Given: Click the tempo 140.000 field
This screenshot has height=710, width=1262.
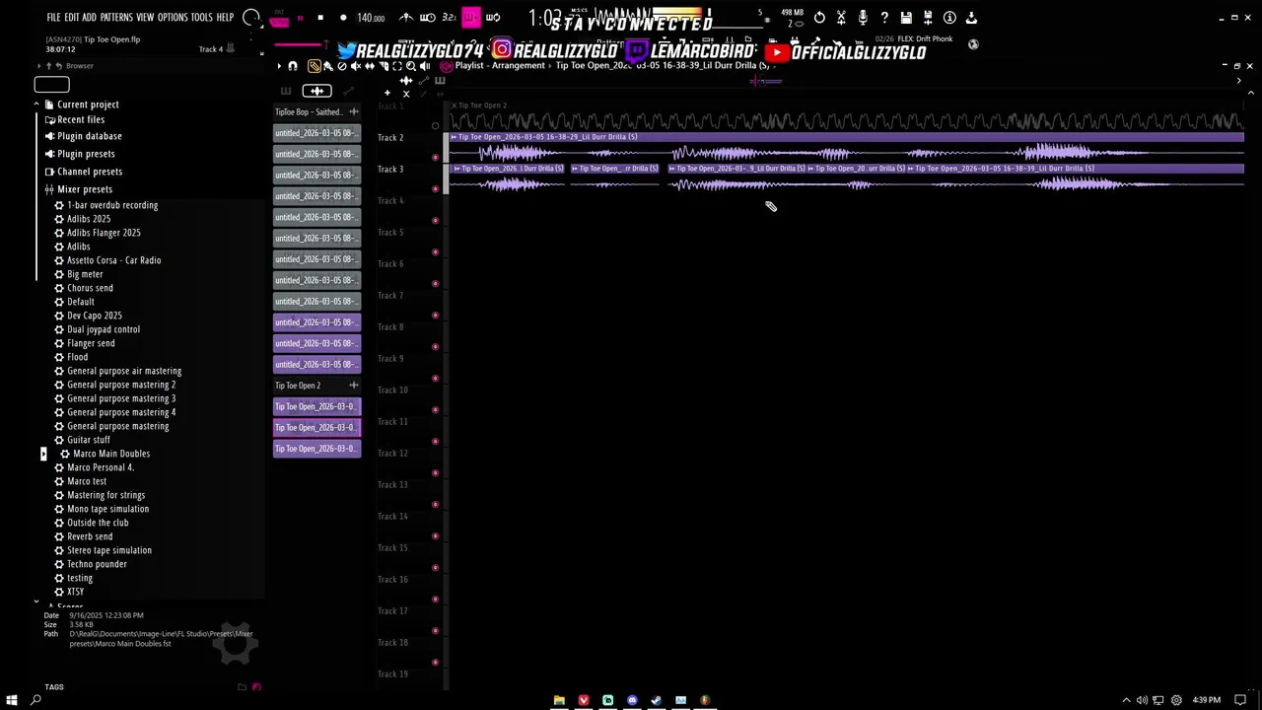Looking at the screenshot, I should click(371, 18).
